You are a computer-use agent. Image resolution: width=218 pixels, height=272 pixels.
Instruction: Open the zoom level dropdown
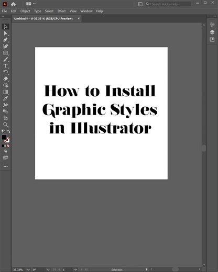(x=28, y=270)
